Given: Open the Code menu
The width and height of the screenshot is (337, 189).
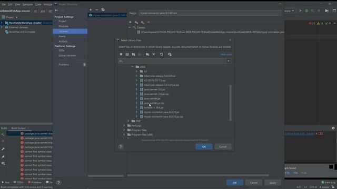Looking at the screenshot, I should [x=38, y=4].
